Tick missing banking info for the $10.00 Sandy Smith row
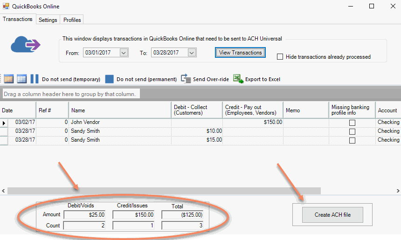Screen dimensions: 401x240 click(352, 131)
